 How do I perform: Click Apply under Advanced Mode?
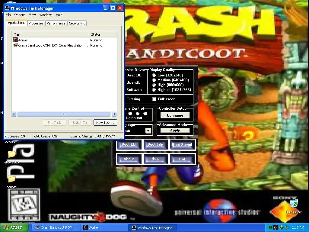(175, 130)
